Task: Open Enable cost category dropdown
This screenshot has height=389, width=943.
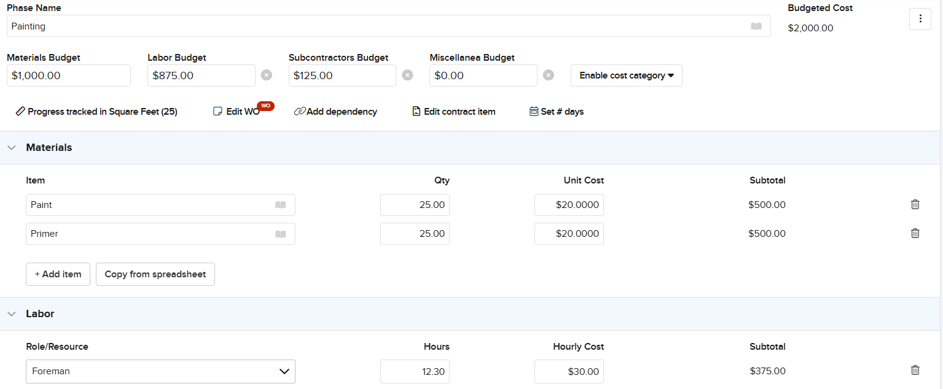Action: (626, 75)
